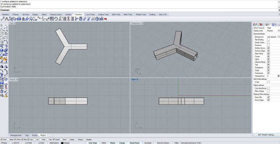
Task: Switch to the Render Tools tab
Action: tap(141, 14)
